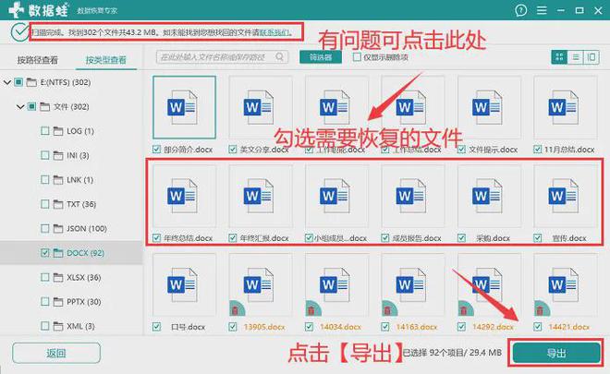Switch to list view mode
Image resolution: width=610 pixels, height=374 pixels.
coord(576,57)
